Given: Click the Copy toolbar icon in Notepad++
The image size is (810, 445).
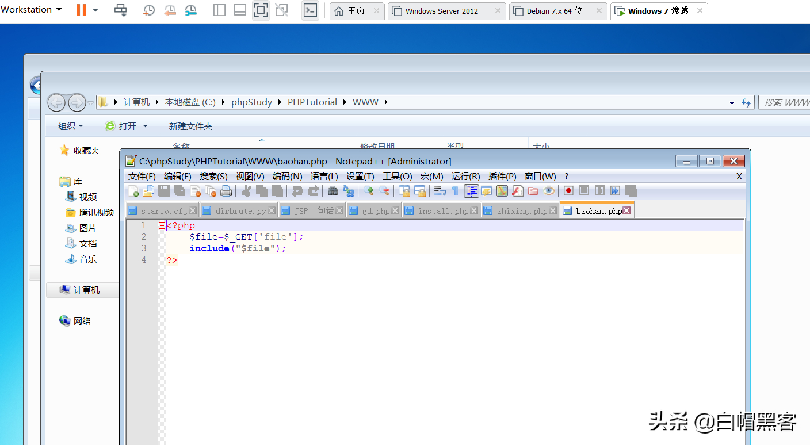Looking at the screenshot, I should pyautogui.click(x=262, y=191).
